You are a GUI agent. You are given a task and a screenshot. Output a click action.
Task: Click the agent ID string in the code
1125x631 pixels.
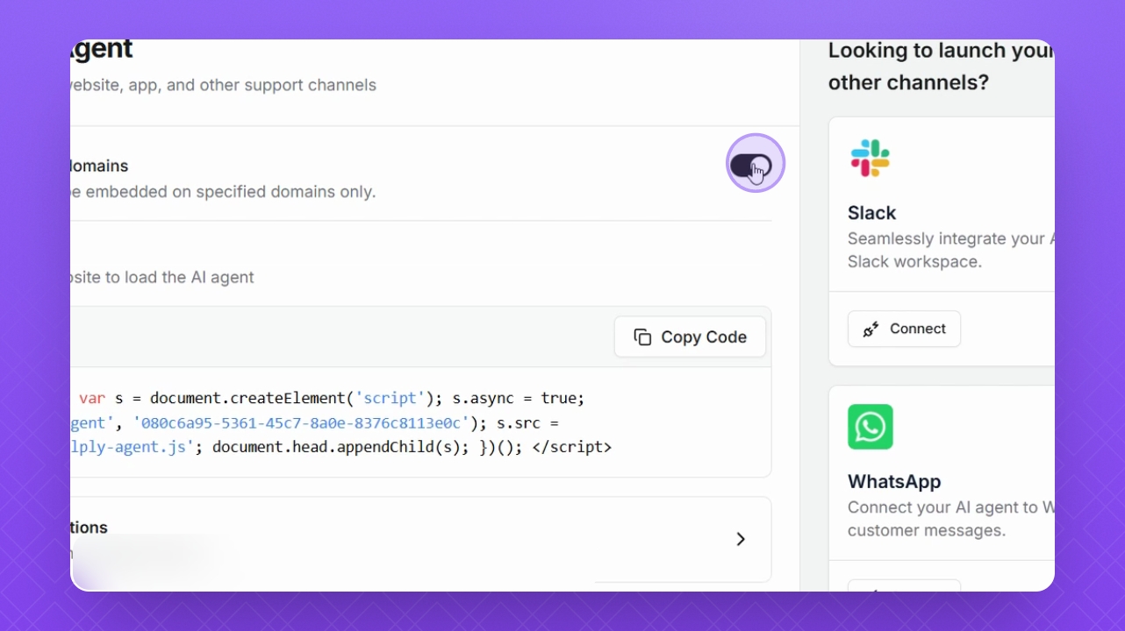point(300,423)
